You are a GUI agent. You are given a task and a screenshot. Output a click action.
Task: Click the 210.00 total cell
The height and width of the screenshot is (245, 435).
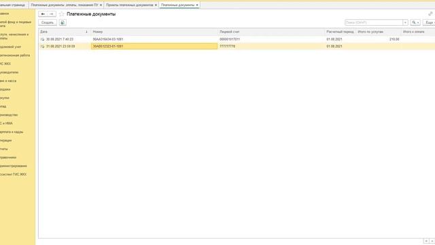coord(394,39)
